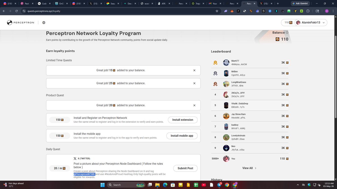The image size is (337, 189).
Task: Click the LovelyAnimals leaderboard name
Action: (x=238, y=136)
